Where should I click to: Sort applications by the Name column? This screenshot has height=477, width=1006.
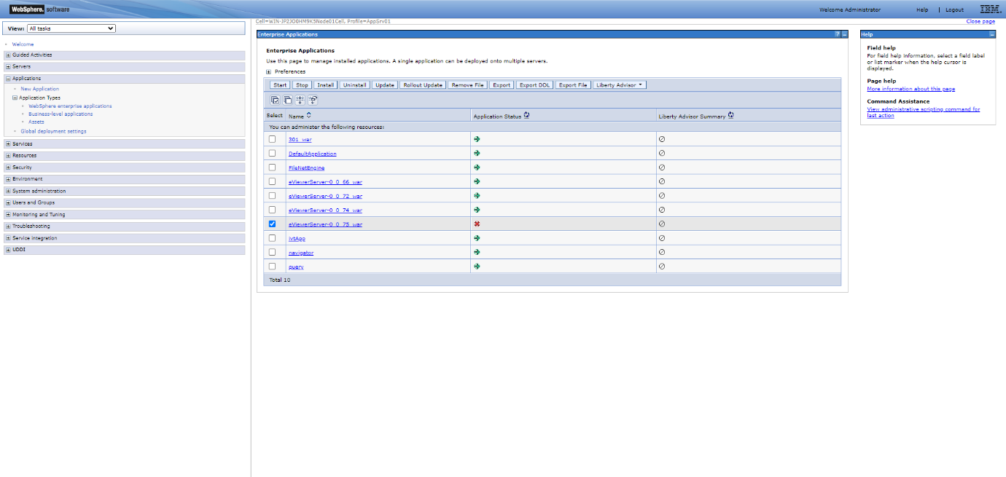[x=308, y=114]
